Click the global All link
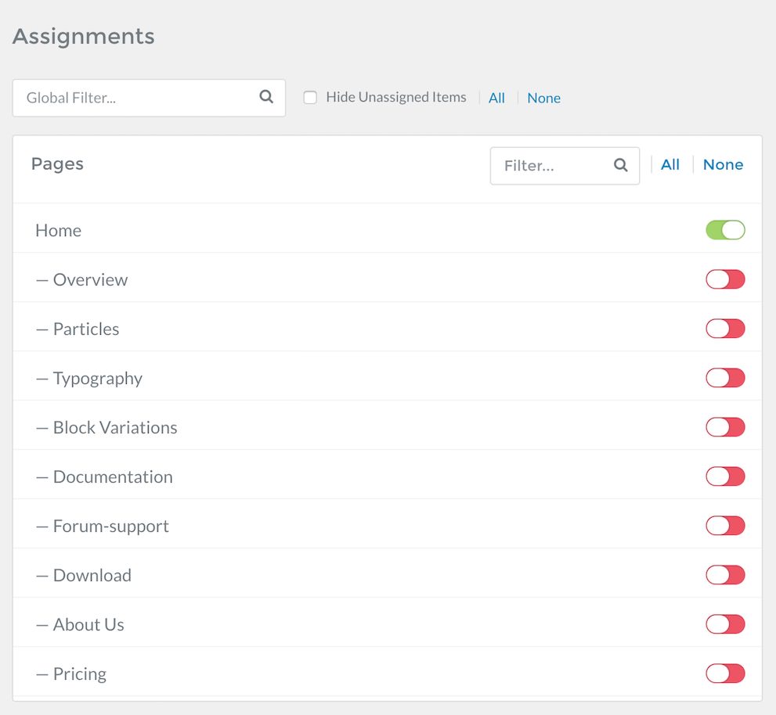Screen dimensions: 776x715 click(496, 98)
